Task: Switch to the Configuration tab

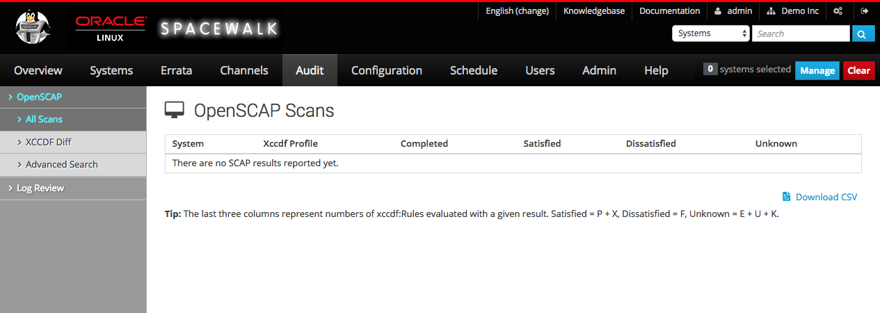Action: pyautogui.click(x=387, y=70)
